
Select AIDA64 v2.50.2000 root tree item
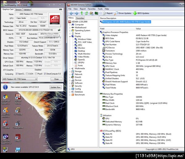(x=78, y=22)
